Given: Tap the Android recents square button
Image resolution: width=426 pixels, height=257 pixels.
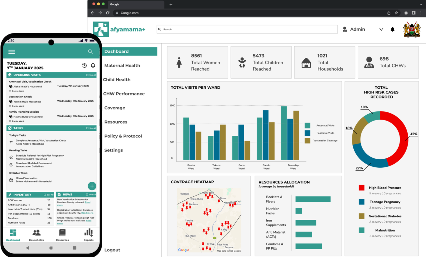Looking at the screenshot, I should (x=75, y=248).
